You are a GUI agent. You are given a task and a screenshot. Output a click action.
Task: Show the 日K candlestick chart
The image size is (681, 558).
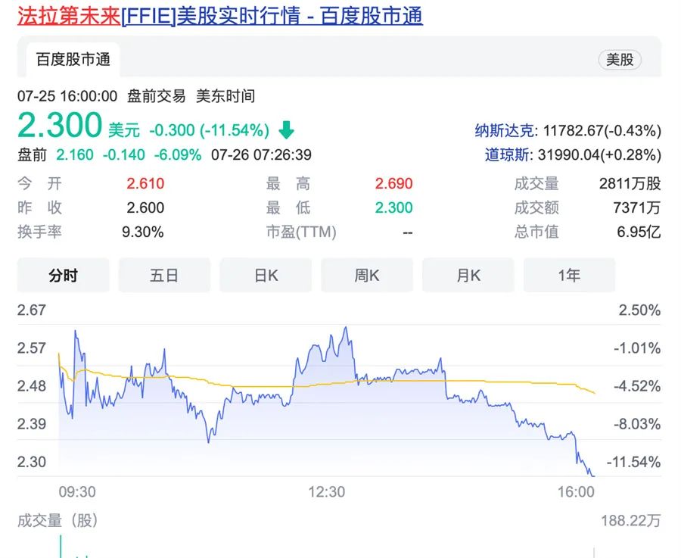pyautogui.click(x=266, y=276)
